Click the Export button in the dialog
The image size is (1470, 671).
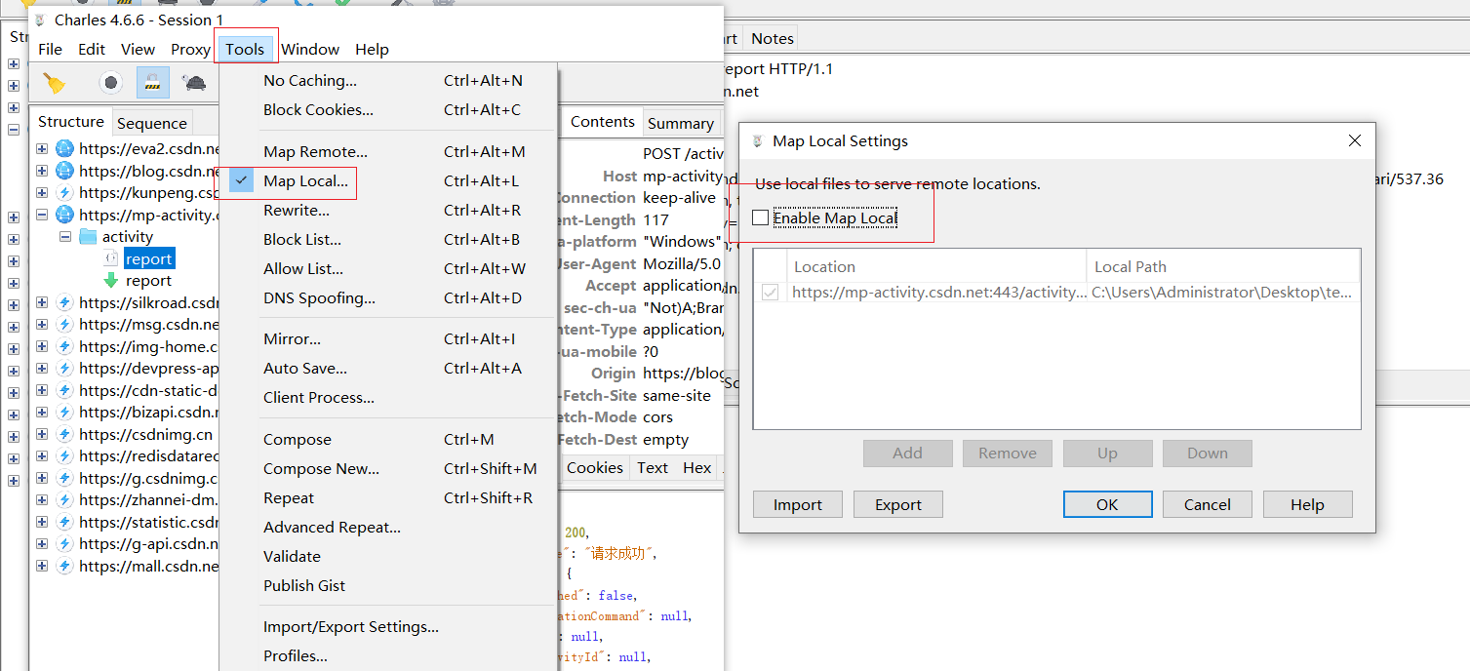(x=898, y=504)
